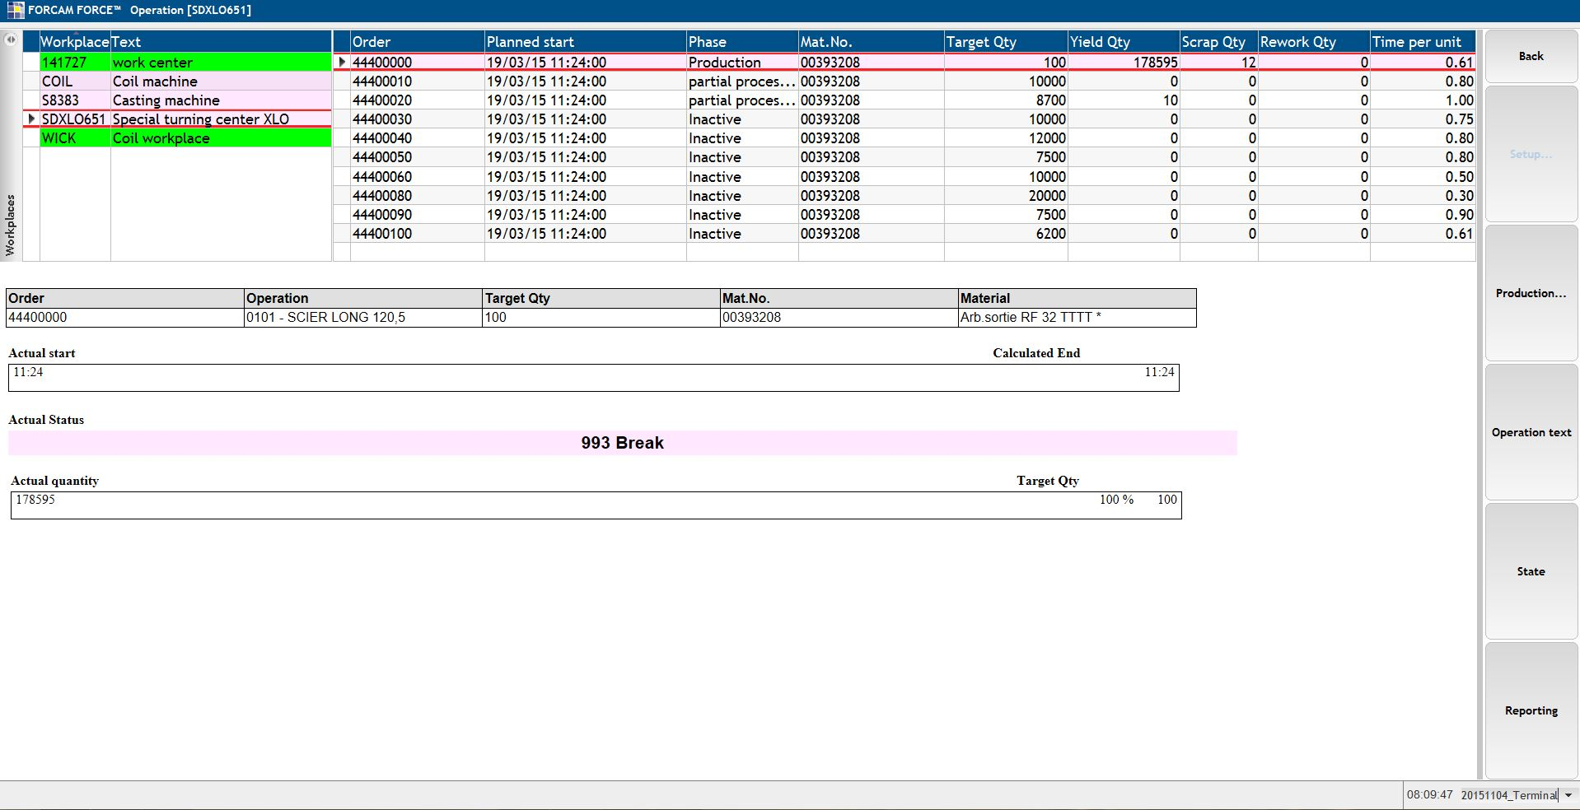
Task: Open the Reporting button
Action: pos(1531,710)
